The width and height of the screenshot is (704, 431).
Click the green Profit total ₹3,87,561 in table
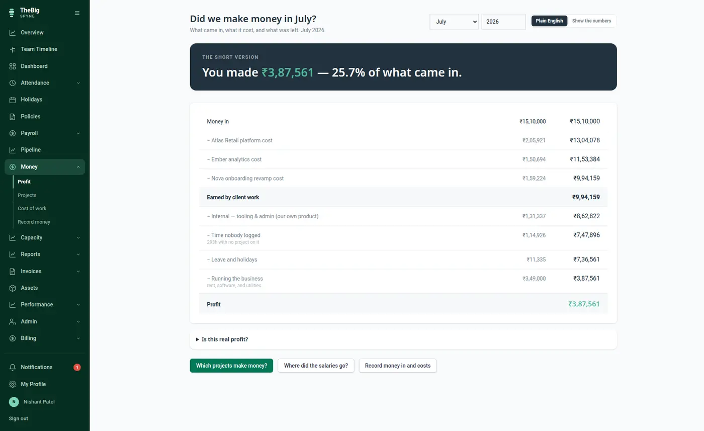point(584,304)
